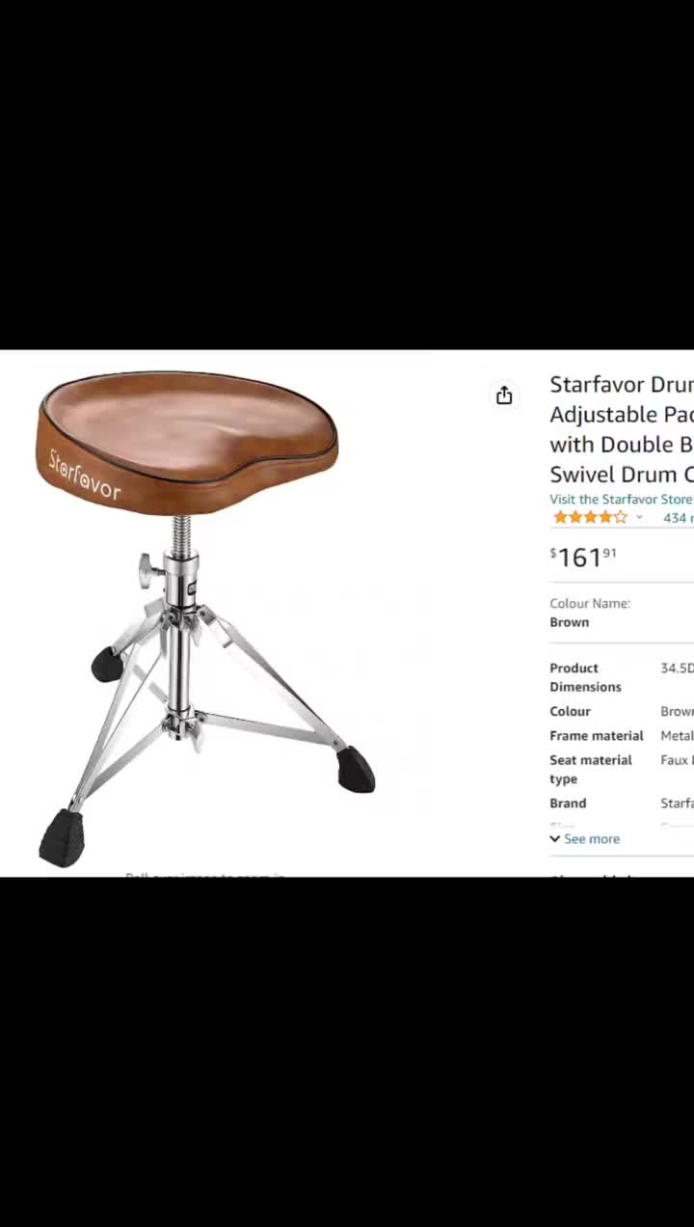Click the brown drum stool product image

tap(205, 617)
